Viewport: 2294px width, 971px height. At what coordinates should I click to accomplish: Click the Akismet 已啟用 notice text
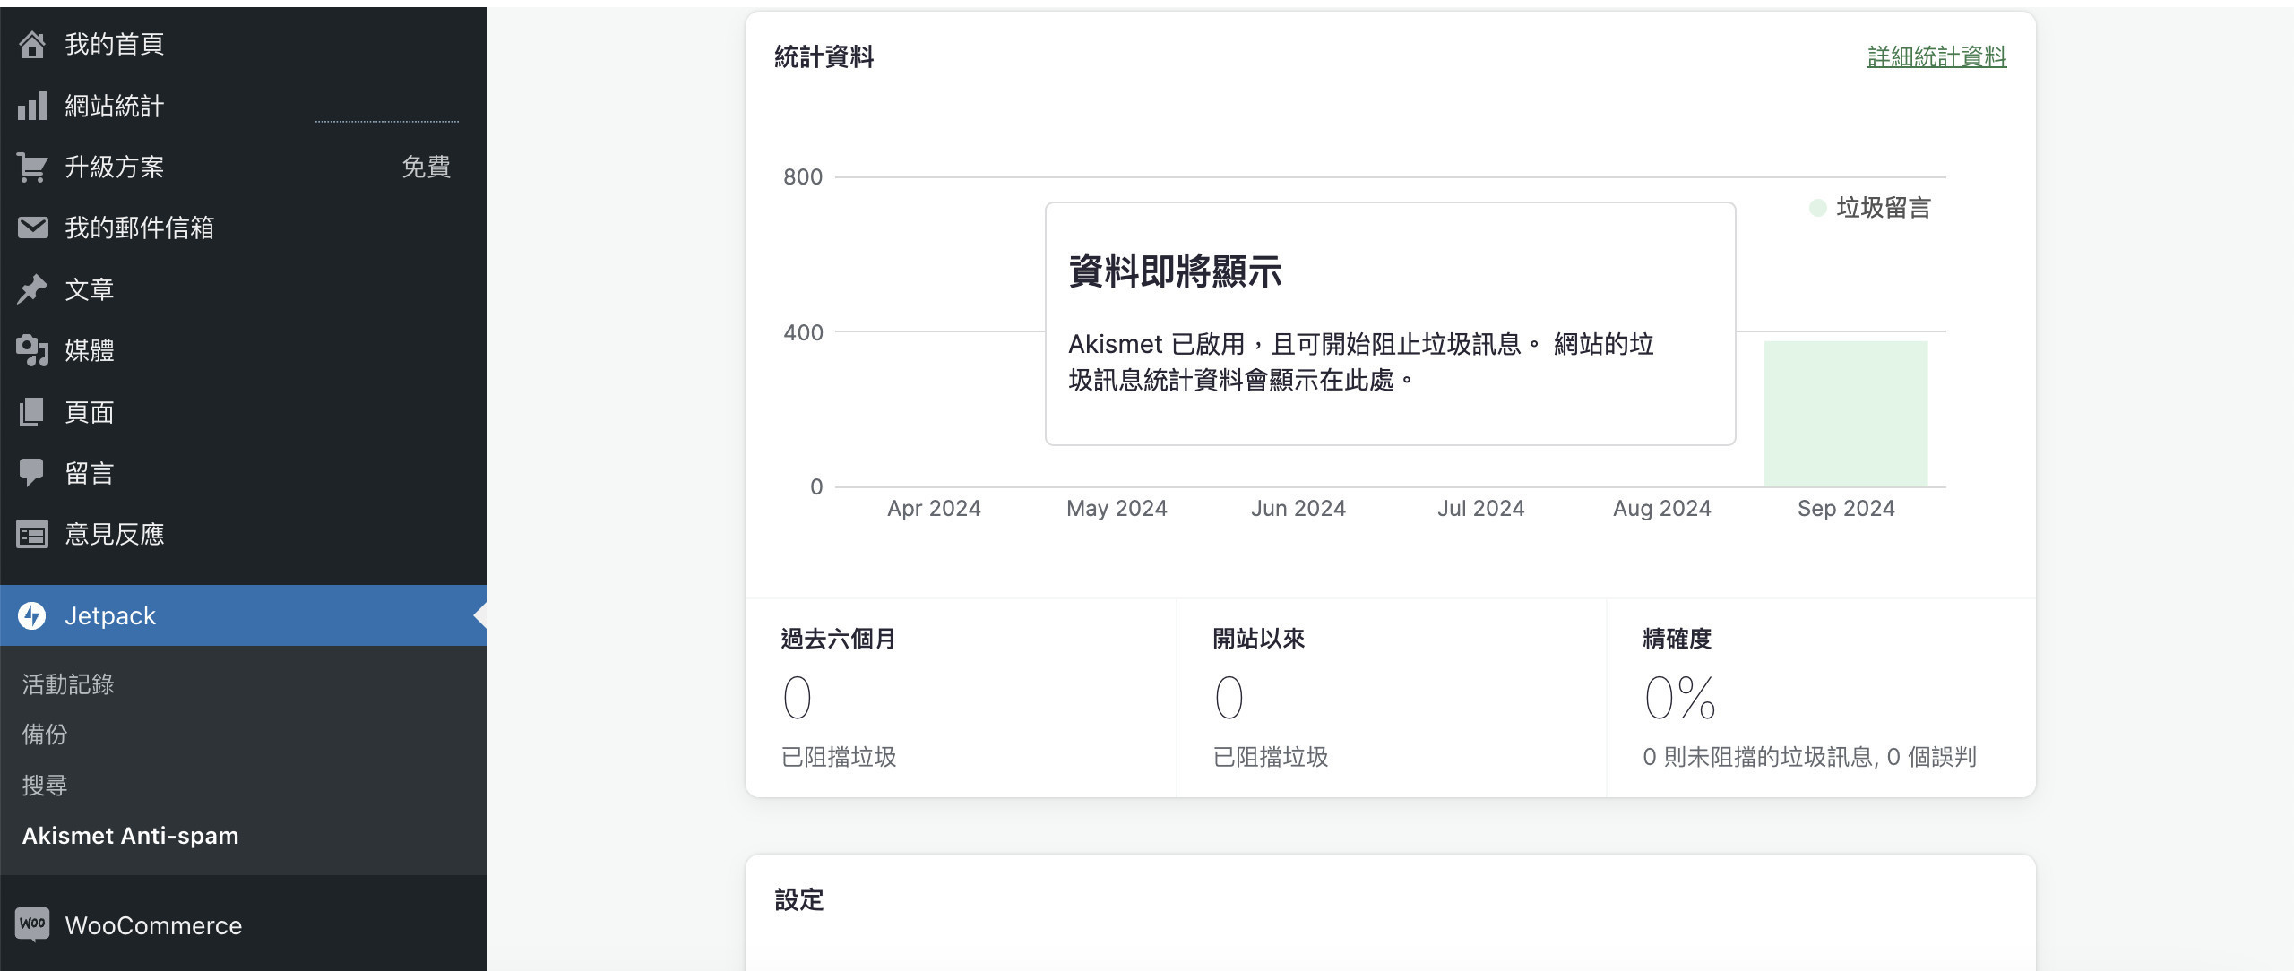[1361, 362]
